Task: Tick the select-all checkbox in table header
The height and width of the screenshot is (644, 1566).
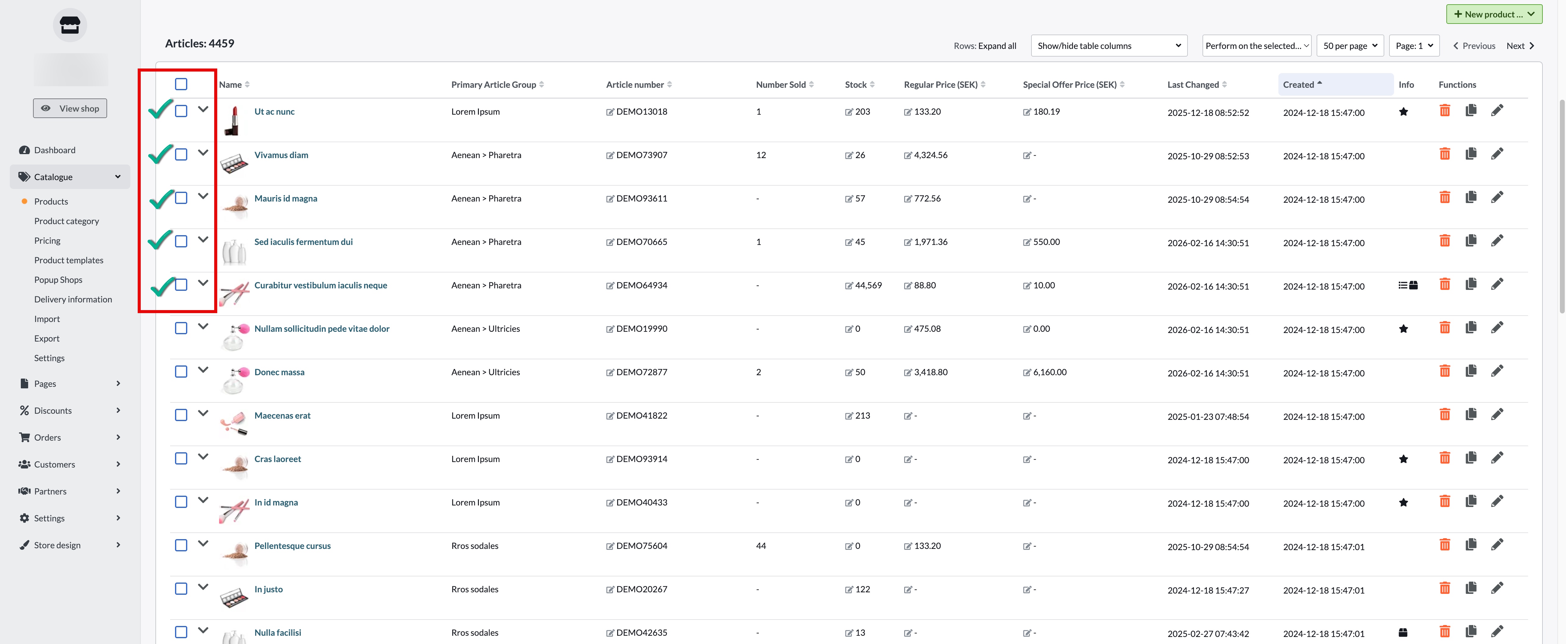Action: pyautogui.click(x=181, y=84)
